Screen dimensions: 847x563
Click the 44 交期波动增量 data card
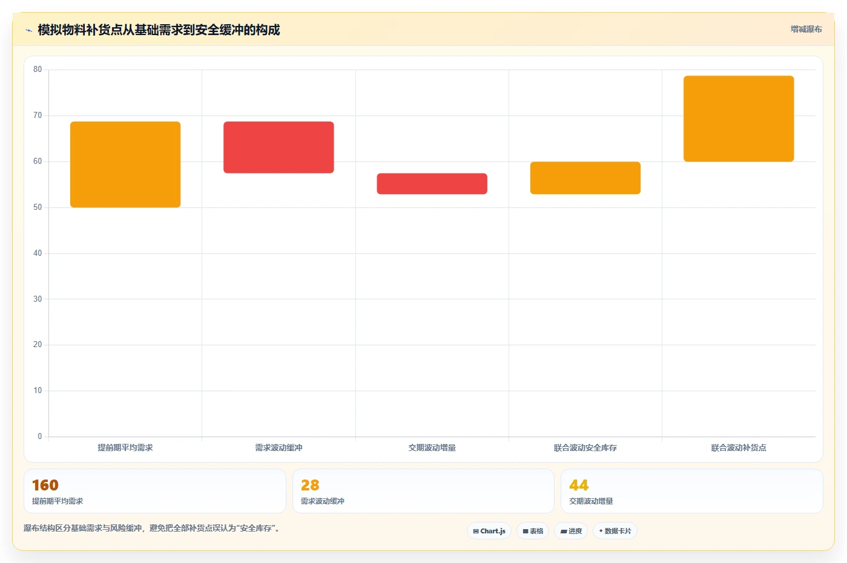click(692, 491)
